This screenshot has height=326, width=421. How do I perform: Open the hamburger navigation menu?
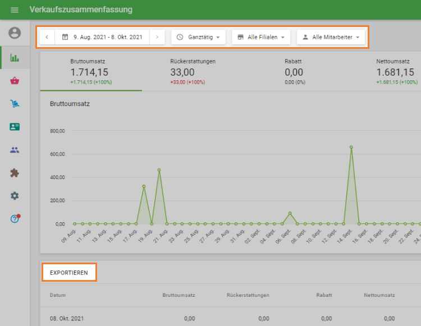(x=15, y=10)
